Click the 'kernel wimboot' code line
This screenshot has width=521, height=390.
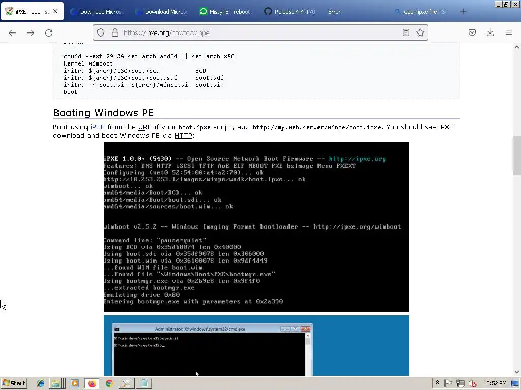(x=88, y=63)
